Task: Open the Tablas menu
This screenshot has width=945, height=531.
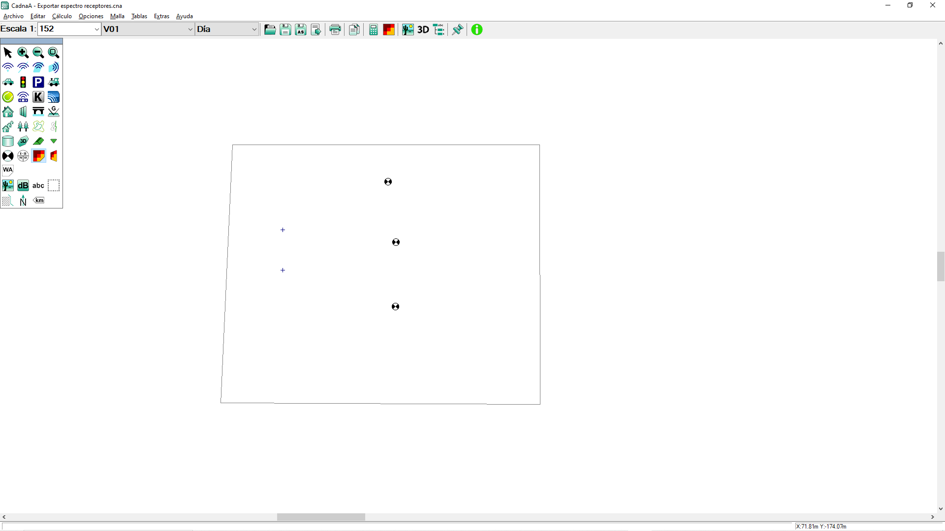Action: tap(139, 16)
